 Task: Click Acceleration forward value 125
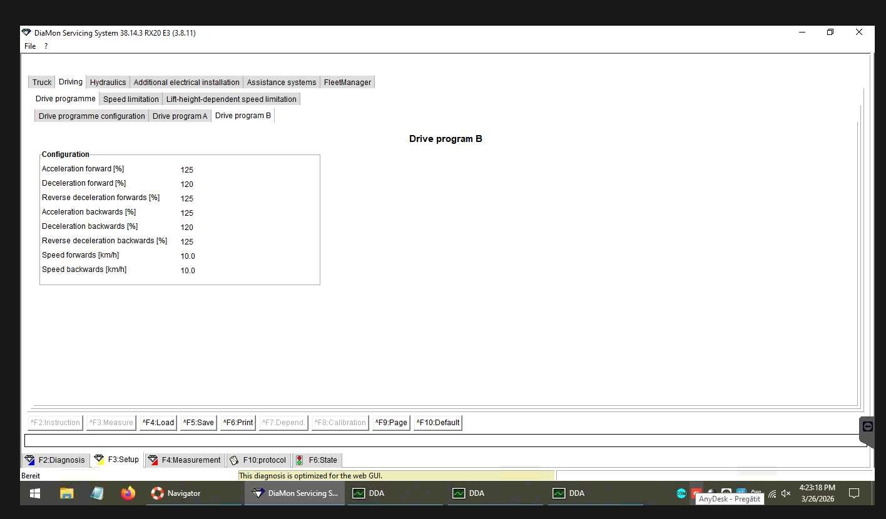pos(186,170)
